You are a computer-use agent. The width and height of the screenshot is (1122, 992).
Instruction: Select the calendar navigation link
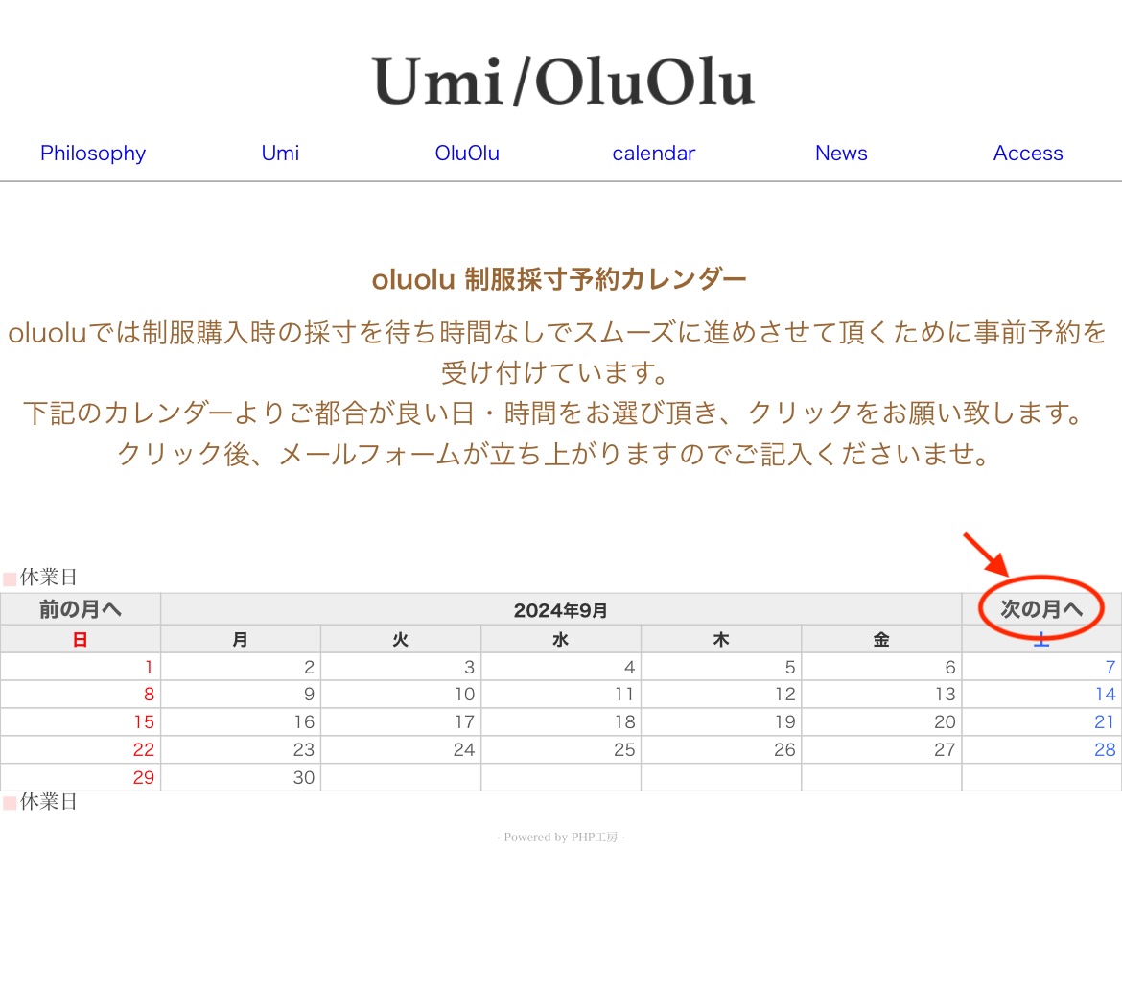tap(654, 154)
